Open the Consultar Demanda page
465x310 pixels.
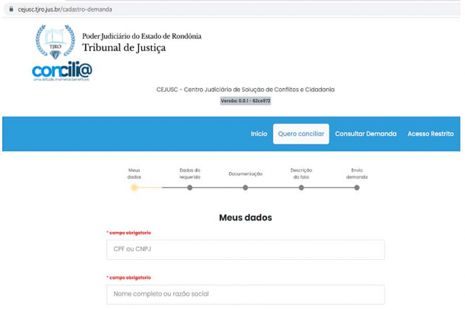click(x=366, y=134)
